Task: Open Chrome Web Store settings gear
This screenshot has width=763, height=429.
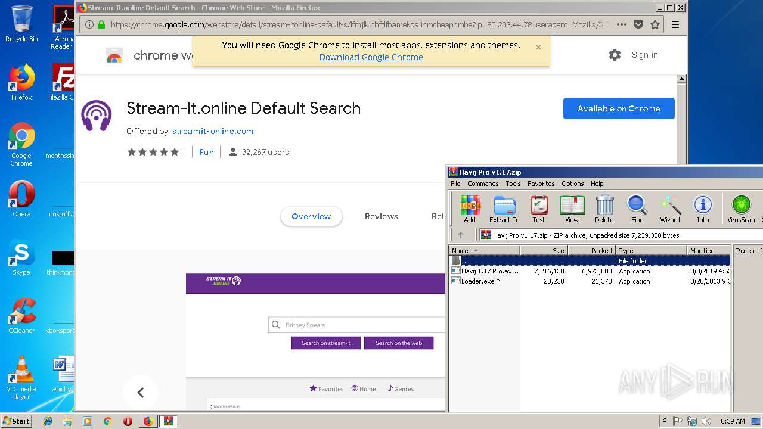Action: pos(615,55)
